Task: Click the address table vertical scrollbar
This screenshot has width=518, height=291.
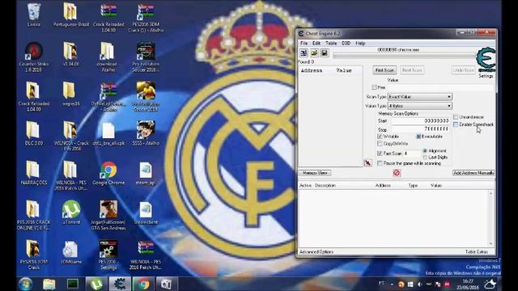Action: 491,218
